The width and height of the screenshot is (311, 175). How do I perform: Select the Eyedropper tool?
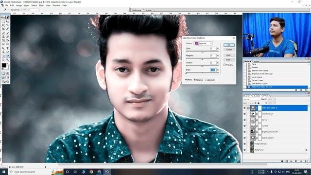(x=7, y=56)
